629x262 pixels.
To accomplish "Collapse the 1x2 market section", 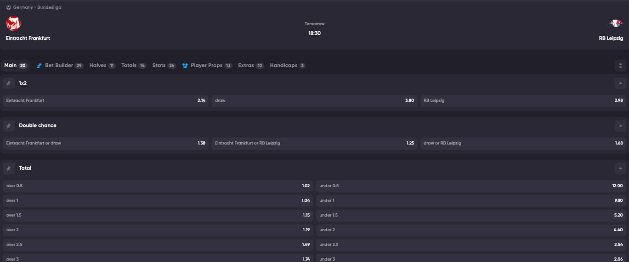I will click(x=620, y=83).
